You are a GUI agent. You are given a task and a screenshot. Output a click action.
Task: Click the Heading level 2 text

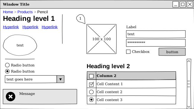click(x=108, y=66)
